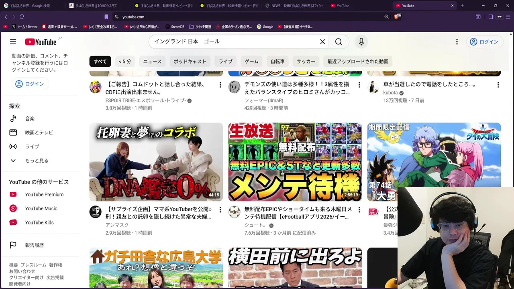This screenshot has width=514, height=289.
Task: Click the シュート。 channel avatar
Action: tap(235, 212)
